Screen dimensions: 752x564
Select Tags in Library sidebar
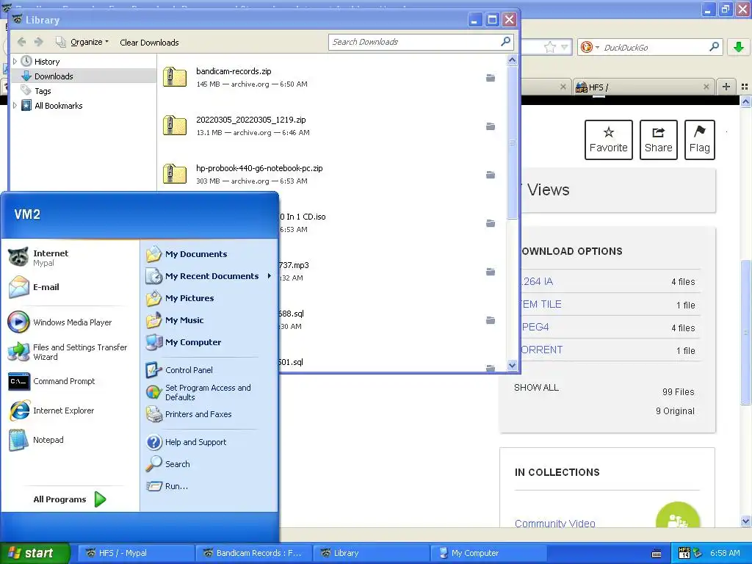[43, 91]
